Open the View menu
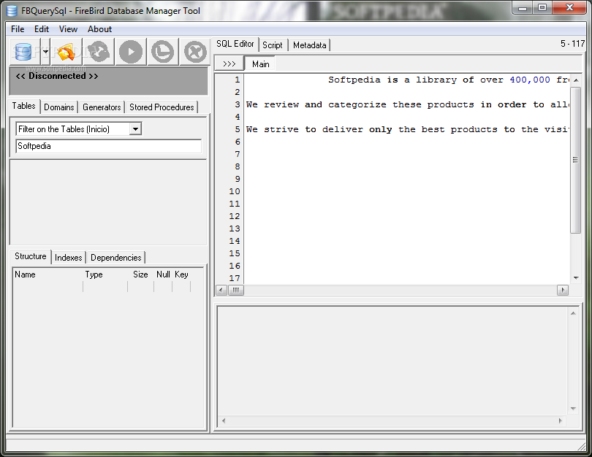Viewport: 592px width, 457px height. point(68,29)
